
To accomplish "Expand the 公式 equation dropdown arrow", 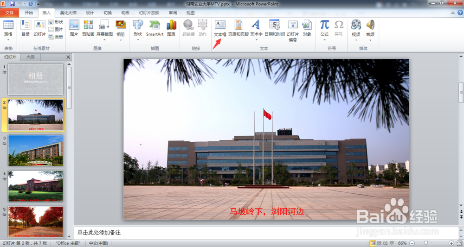I will click(324, 40).
